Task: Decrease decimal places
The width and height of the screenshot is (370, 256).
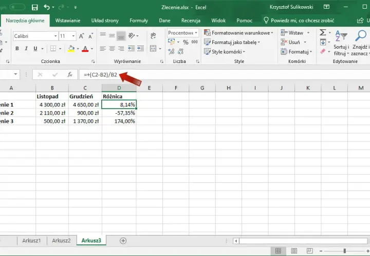Action: click(180, 51)
